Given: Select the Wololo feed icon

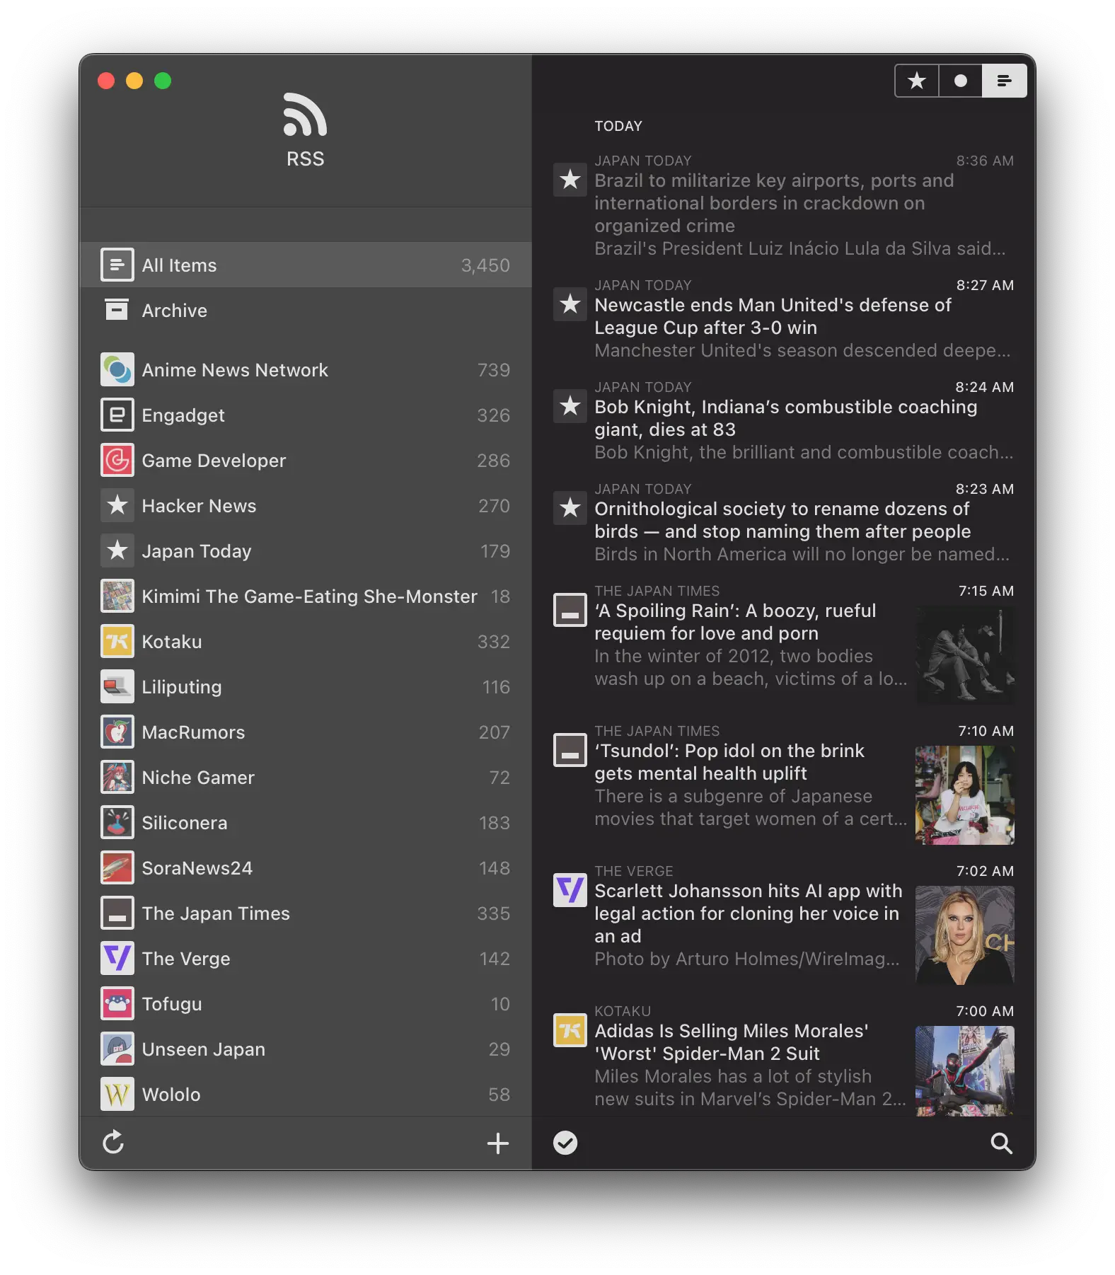Looking at the screenshot, I should (117, 1094).
